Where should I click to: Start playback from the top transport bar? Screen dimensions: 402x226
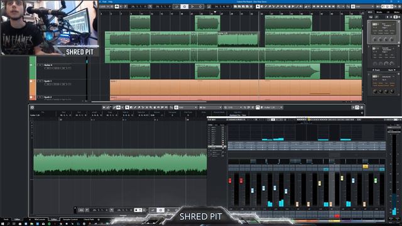pyautogui.click(x=192, y=6)
